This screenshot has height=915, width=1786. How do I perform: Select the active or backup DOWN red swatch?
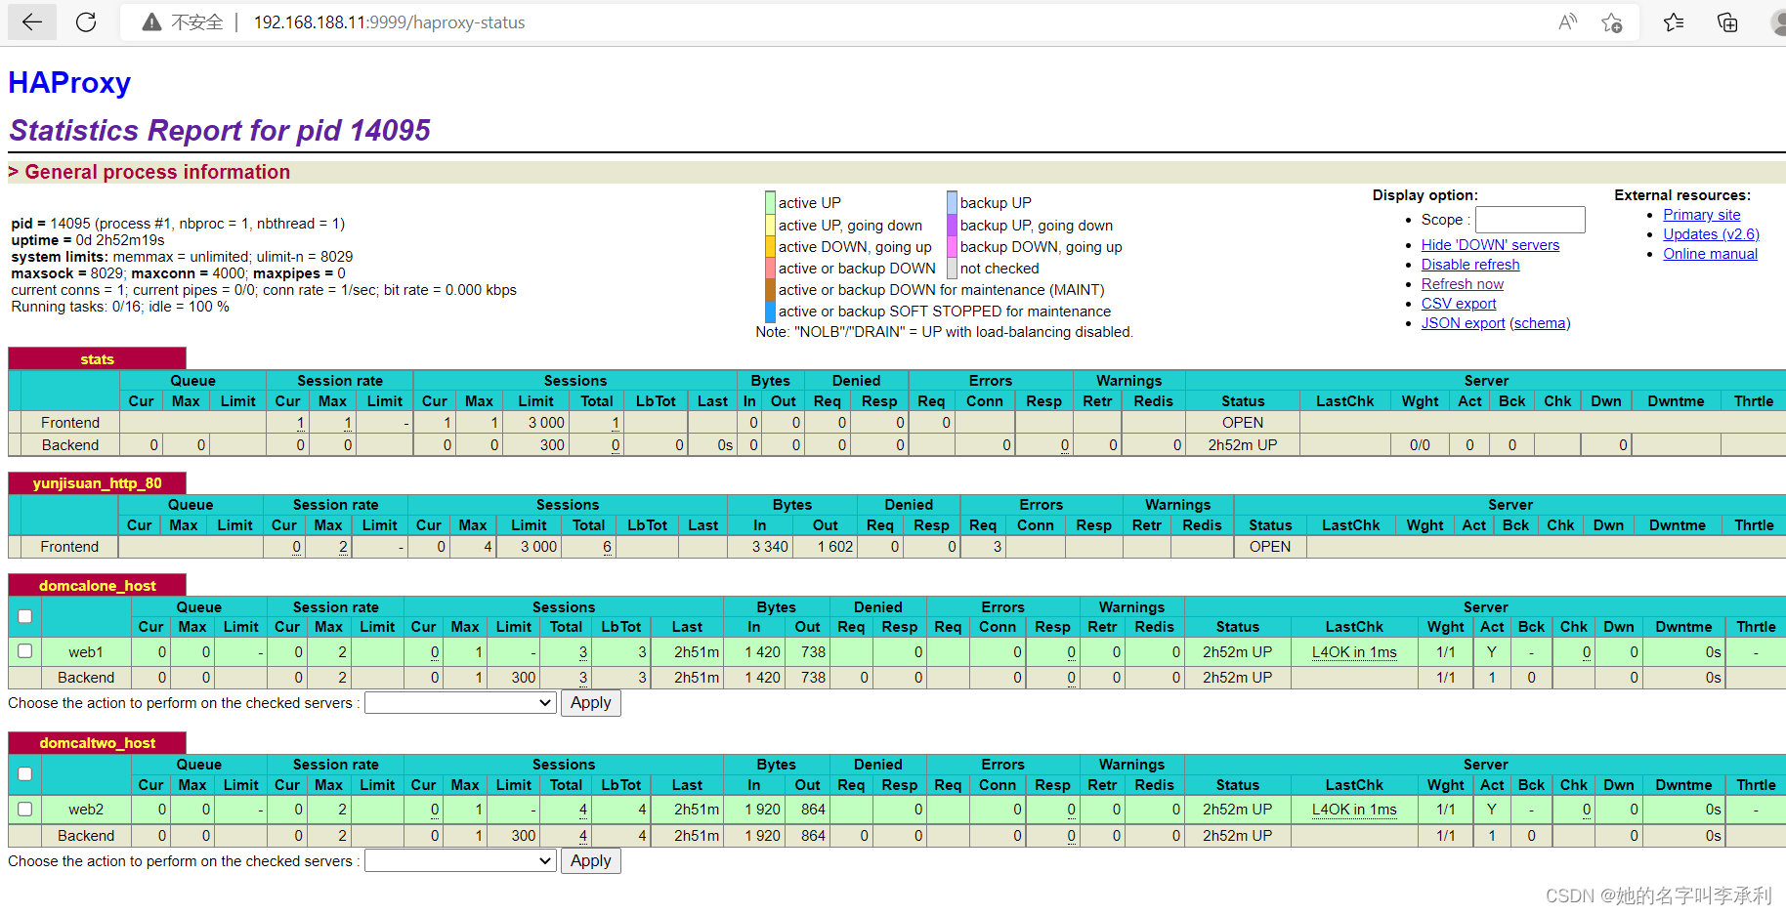tap(770, 268)
